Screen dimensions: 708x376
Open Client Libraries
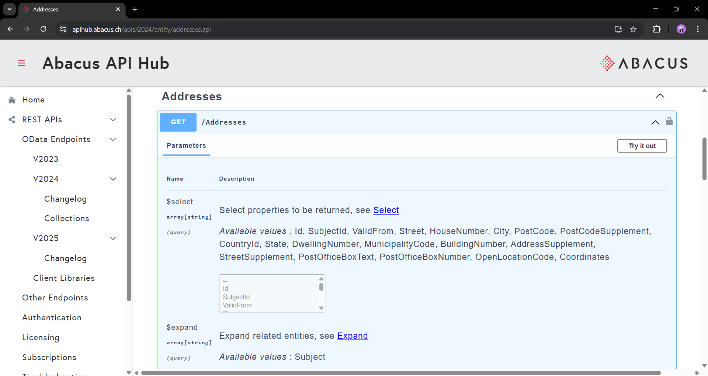pyautogui.click(x=64, y=278)
